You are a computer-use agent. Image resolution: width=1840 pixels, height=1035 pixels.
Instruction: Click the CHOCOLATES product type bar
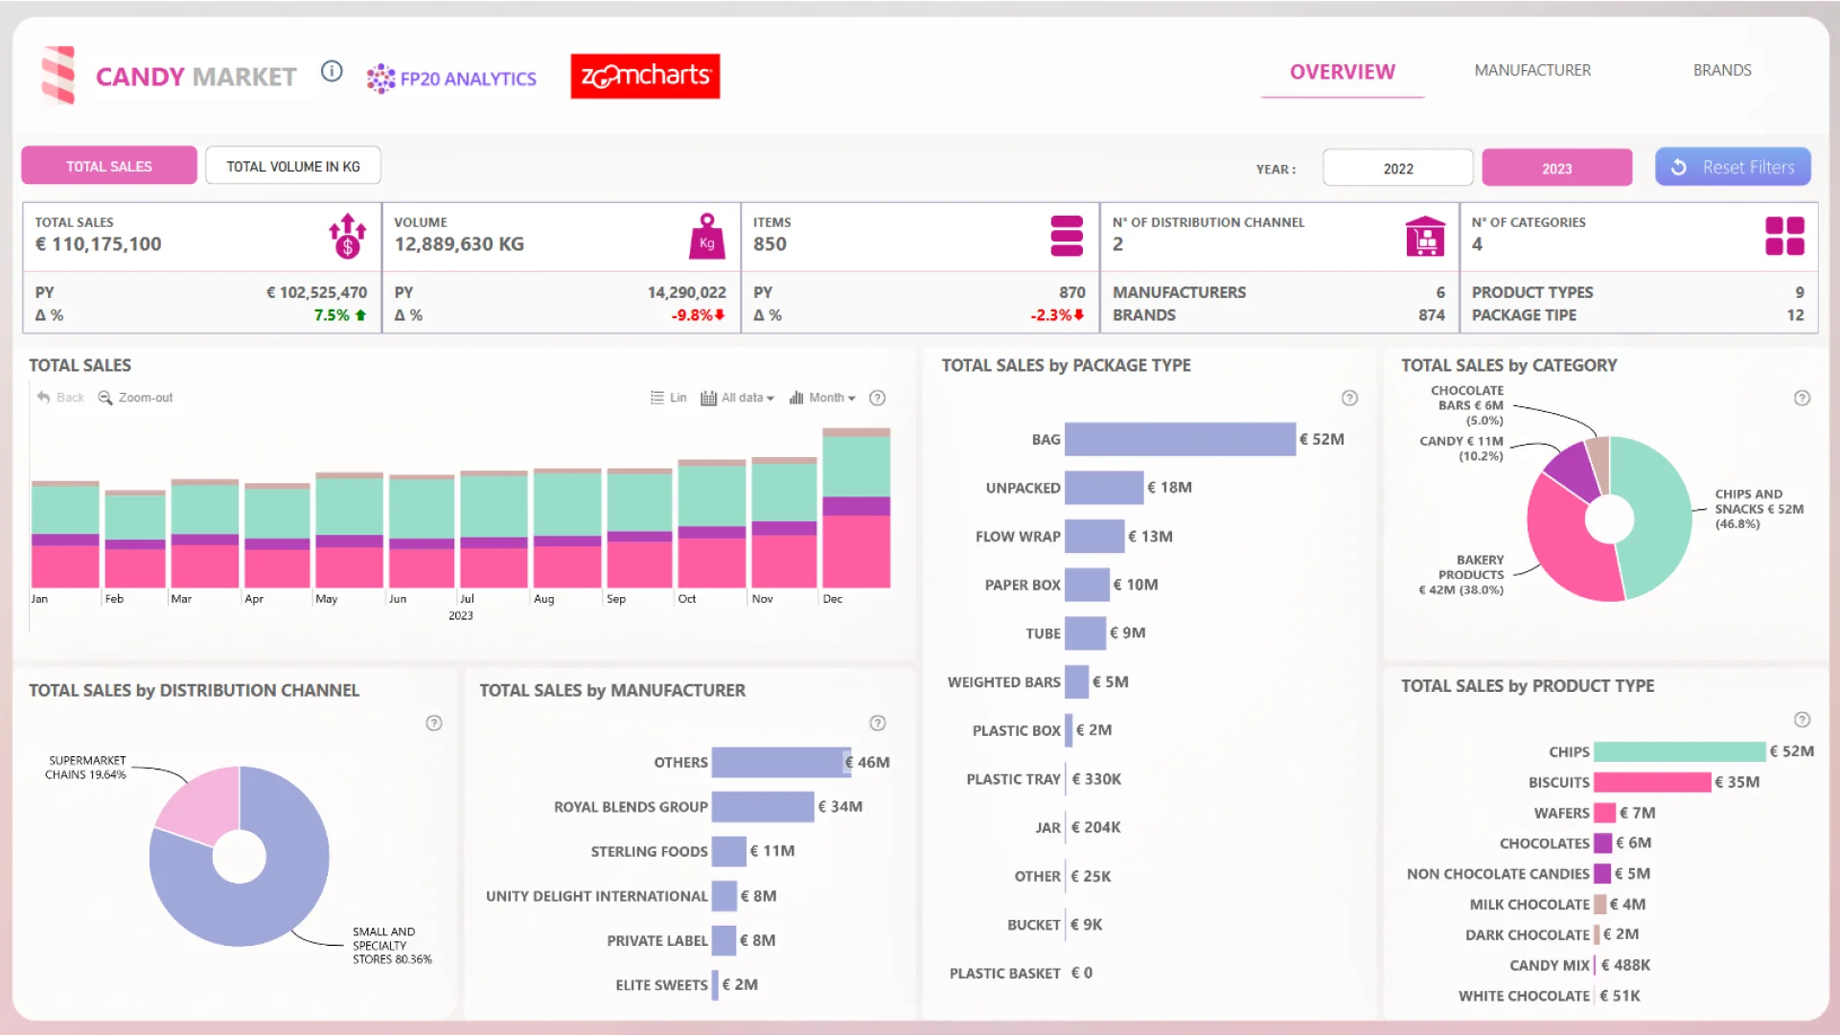click(x=1602, y=842)
